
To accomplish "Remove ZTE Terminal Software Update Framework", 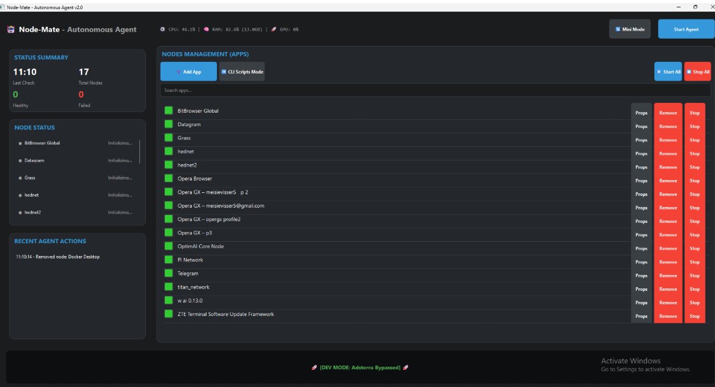I will pos(668,316).
